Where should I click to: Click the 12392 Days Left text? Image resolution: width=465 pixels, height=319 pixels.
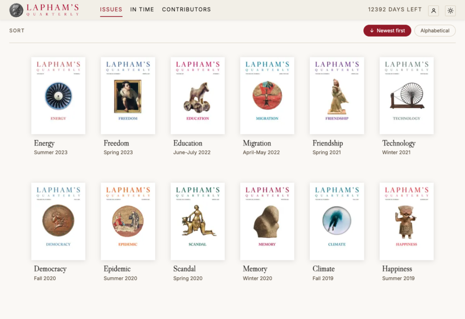395,10
